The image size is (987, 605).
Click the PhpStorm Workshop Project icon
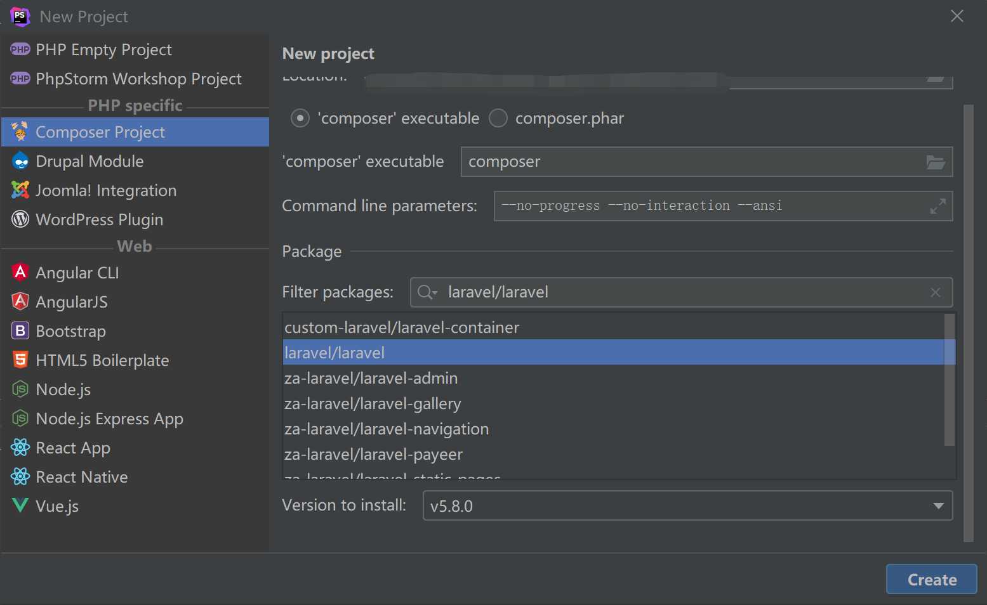tap(20, 79)
